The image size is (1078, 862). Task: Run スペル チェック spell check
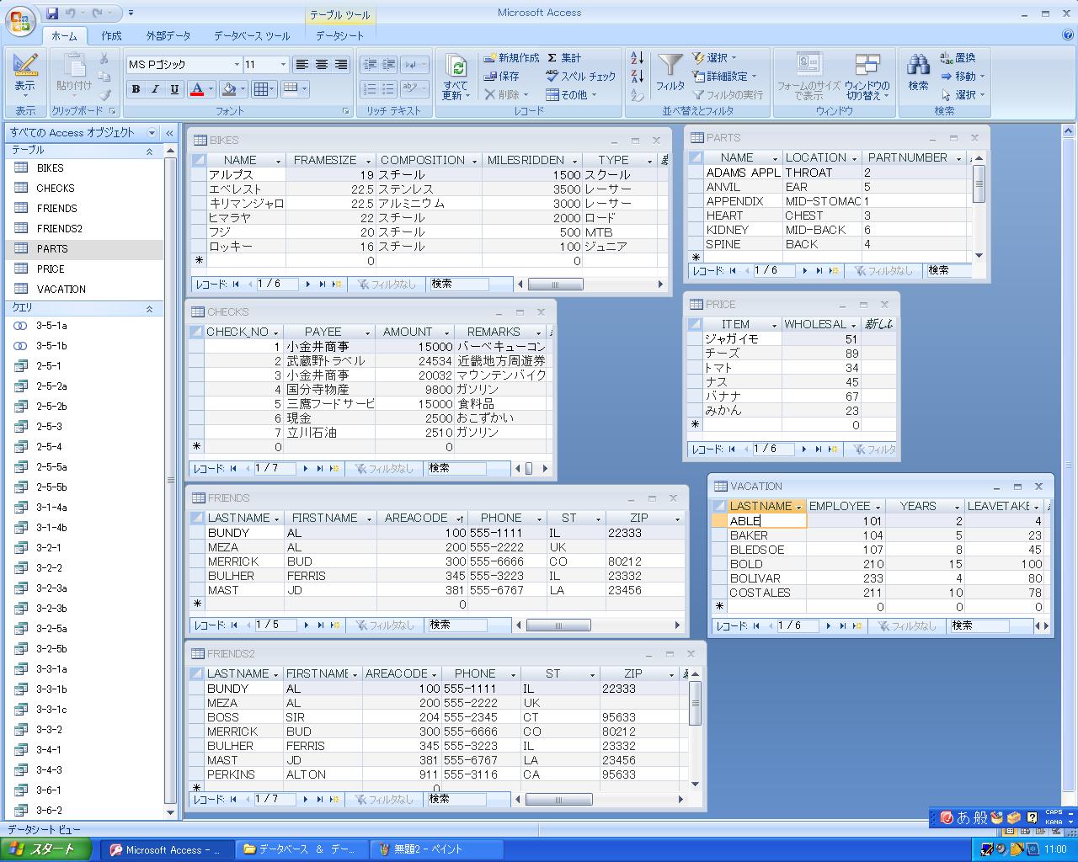pos(581,77)
